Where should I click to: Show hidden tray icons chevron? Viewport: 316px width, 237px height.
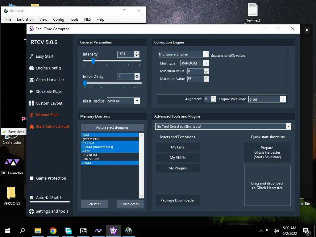(x=261, y=231)
